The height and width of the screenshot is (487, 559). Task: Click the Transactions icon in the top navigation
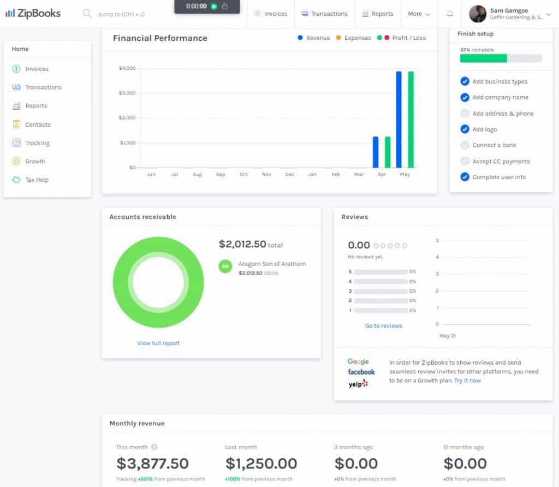305,14
